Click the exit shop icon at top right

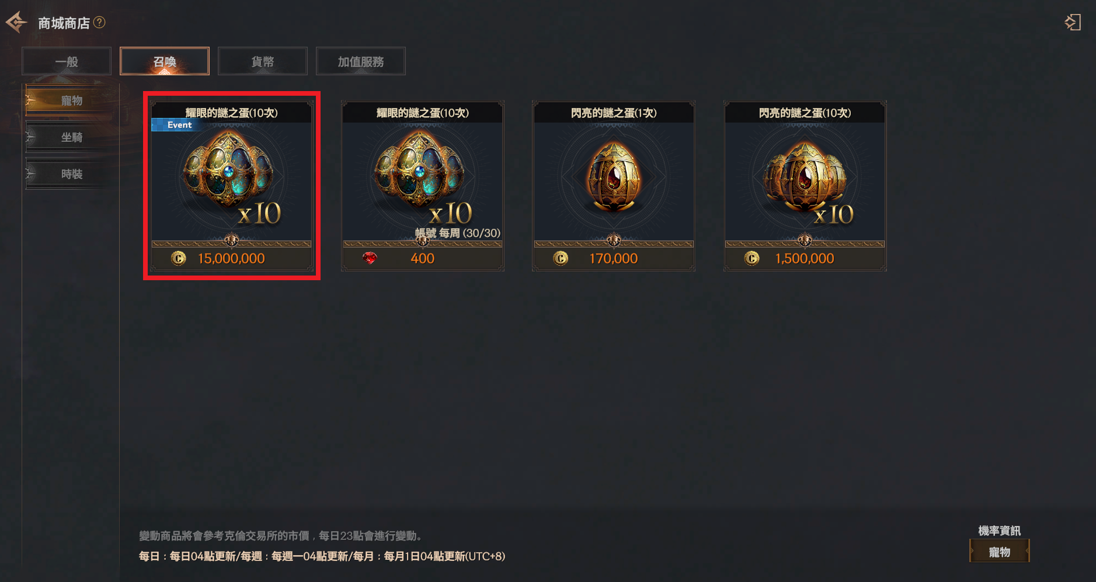[1073, 23]
